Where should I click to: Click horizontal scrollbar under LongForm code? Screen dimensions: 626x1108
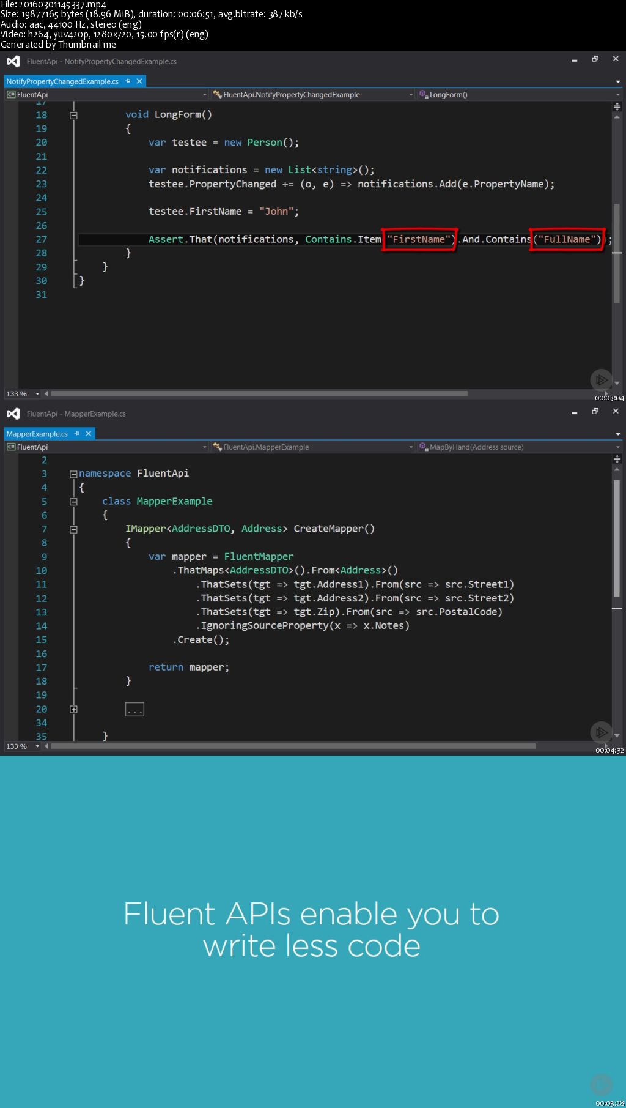click(259, 394)
